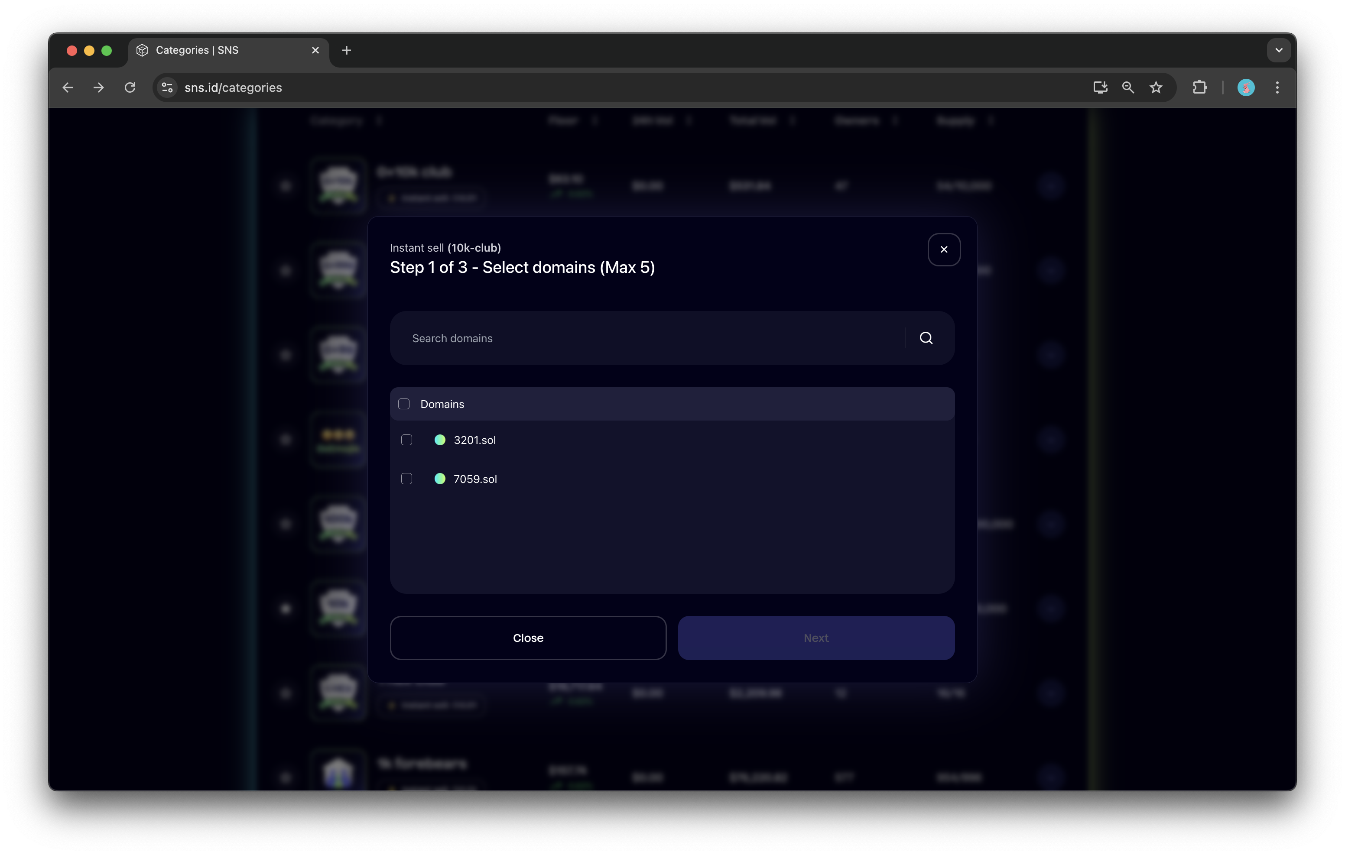Viewport: 1345px width, 855px height.
Task: Toggle the select-all Domains checkbox
Action: point(404,404)
